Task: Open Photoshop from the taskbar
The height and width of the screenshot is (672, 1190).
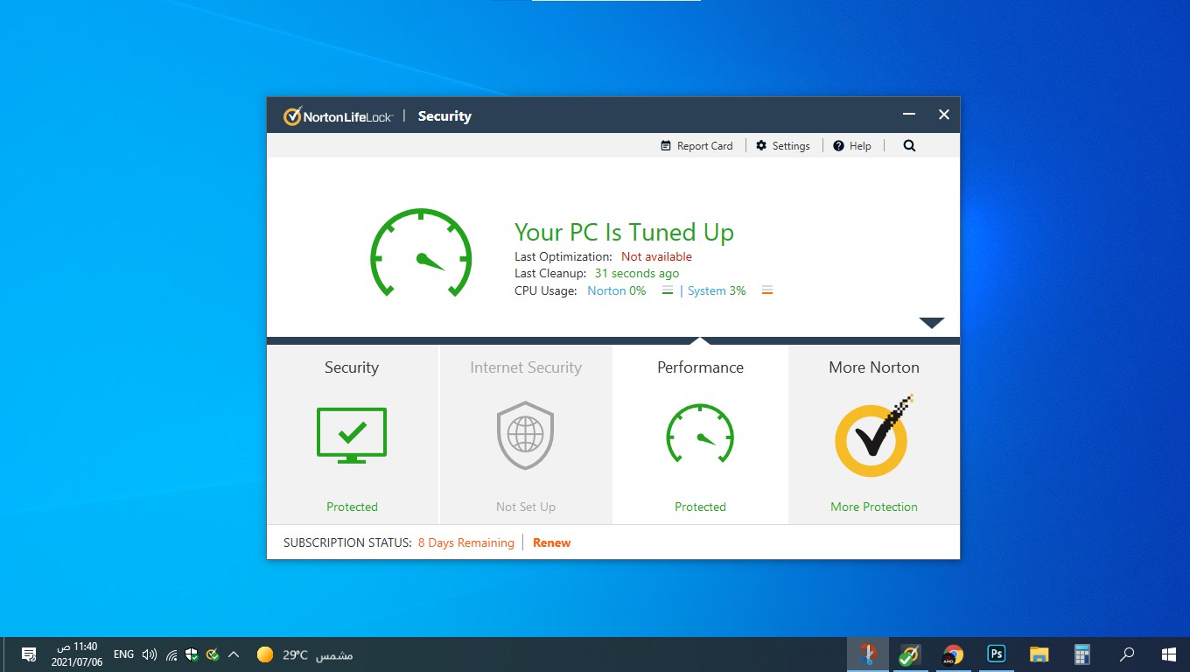Action: 996,654
